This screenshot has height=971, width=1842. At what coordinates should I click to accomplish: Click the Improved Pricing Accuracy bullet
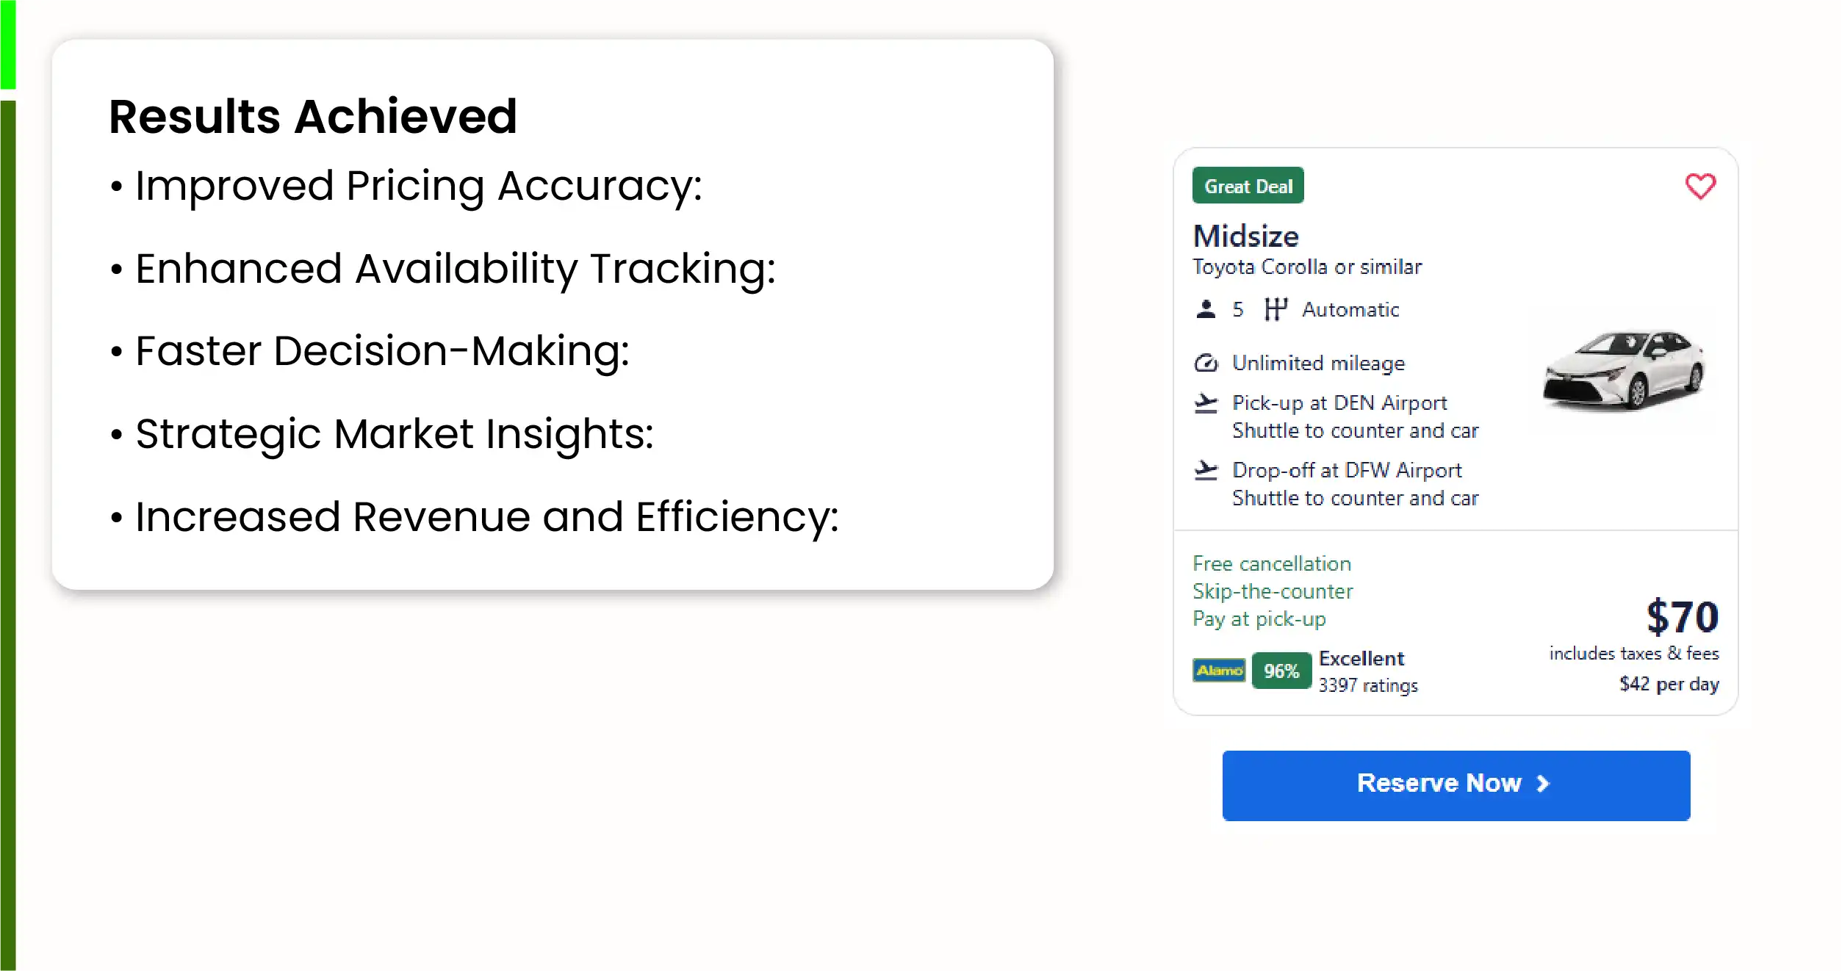pos(419,186)
